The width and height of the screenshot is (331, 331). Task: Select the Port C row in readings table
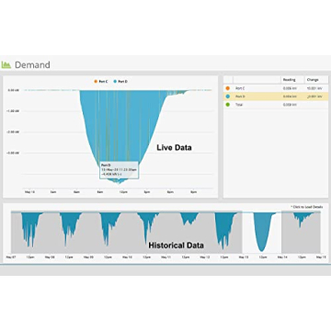276,88
